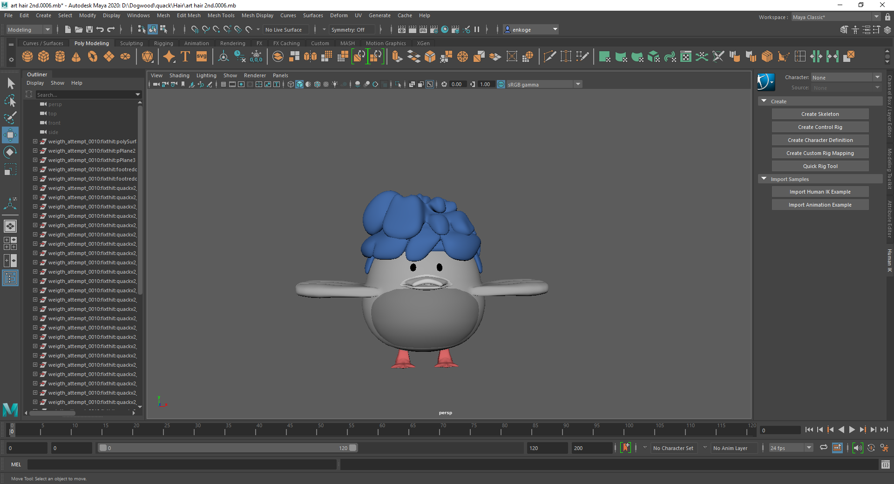This screenshot has height=484, width=894.
Task: Open the Outliner Display menu
Action: tap(35, 83)
